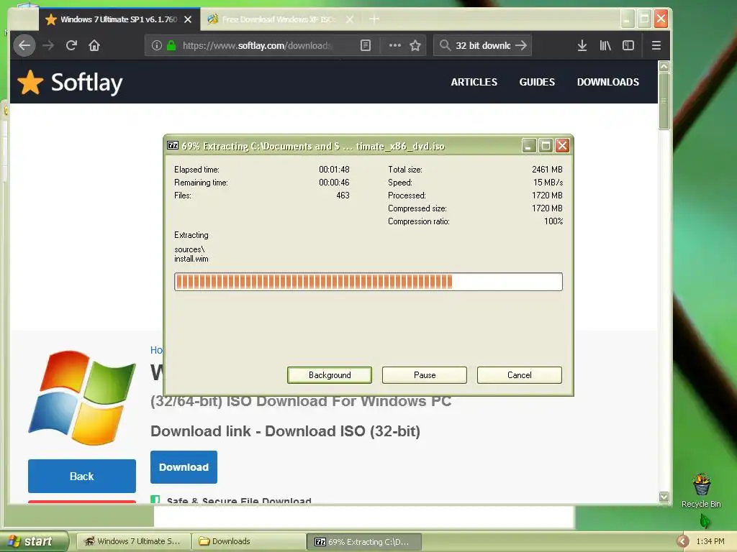The width and height of the screenshot is (737, 552).
Task: Click the Elapsed time 00:01:48 value
Action: coord(334,170)
